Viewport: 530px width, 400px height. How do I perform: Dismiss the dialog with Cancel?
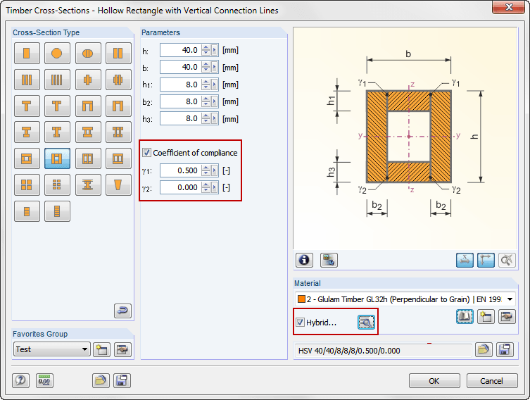[x=492, y=381]
